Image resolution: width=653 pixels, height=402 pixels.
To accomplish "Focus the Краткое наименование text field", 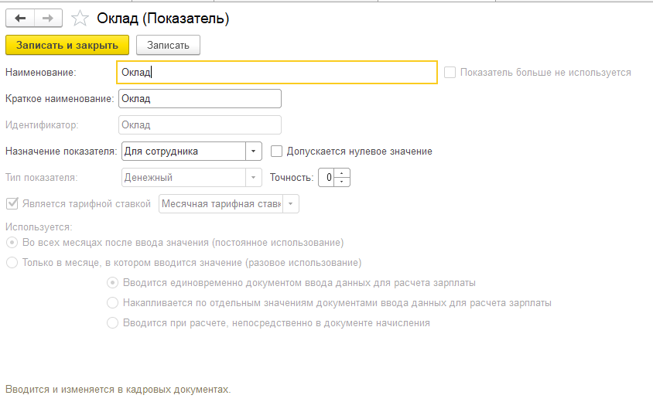I will coord(200,99).
